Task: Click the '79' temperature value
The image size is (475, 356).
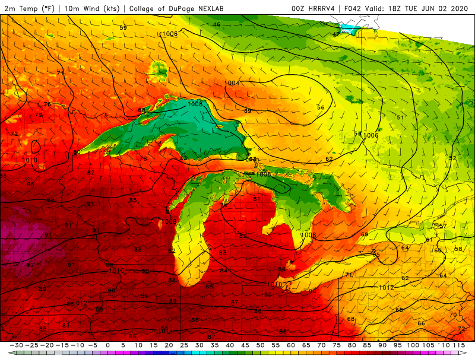Action: click(x=39, y=115)
